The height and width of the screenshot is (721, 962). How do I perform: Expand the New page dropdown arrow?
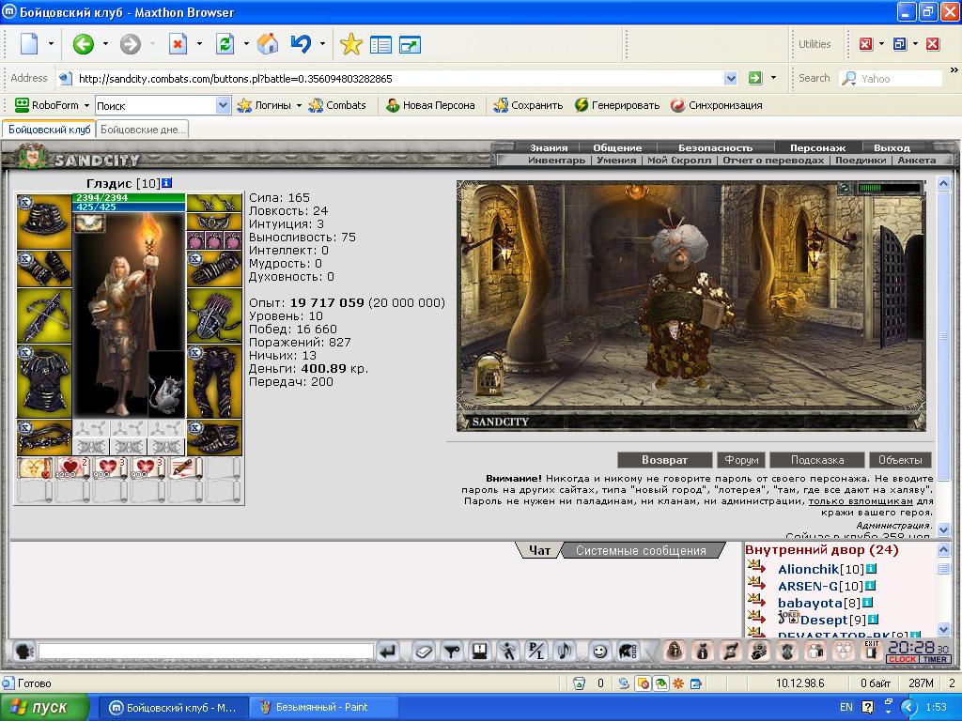pos(51,44)
